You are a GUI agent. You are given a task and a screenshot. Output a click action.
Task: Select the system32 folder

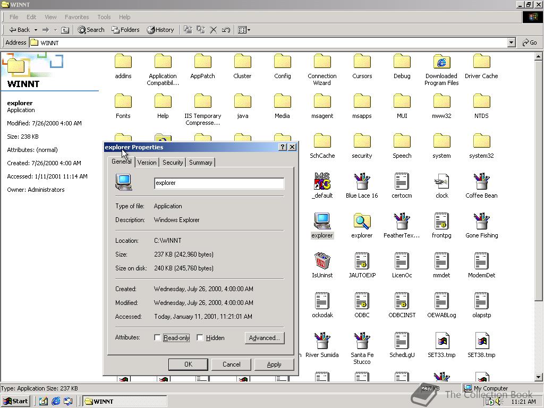point(481,146)
